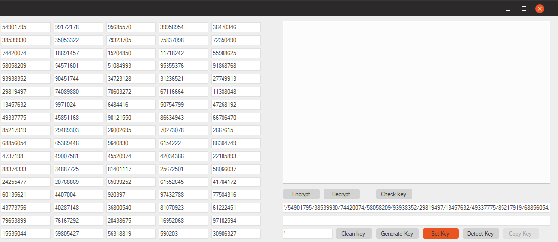Click the cell containing 30906327
Viewport: 558px width, 242px height.
pos(236,234)
